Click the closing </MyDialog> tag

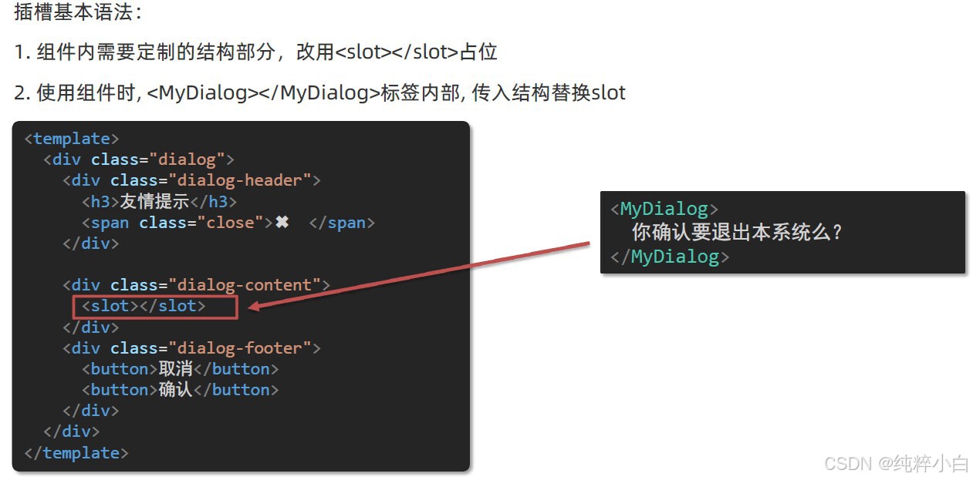tap(670, 257)
